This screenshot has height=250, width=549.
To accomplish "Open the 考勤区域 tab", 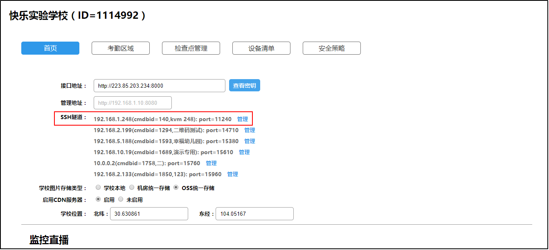I will coord(121,48).
